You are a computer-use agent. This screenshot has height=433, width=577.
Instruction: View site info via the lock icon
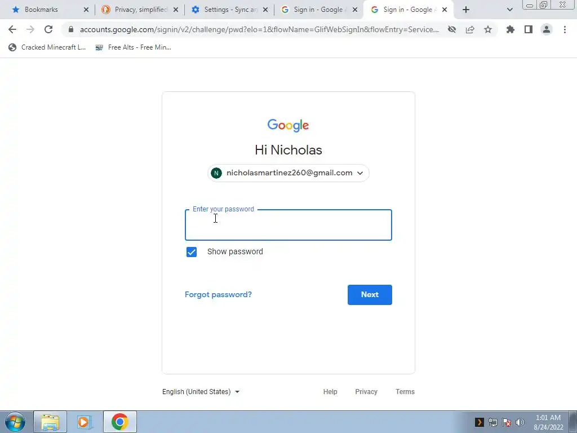tap(71, 29)
